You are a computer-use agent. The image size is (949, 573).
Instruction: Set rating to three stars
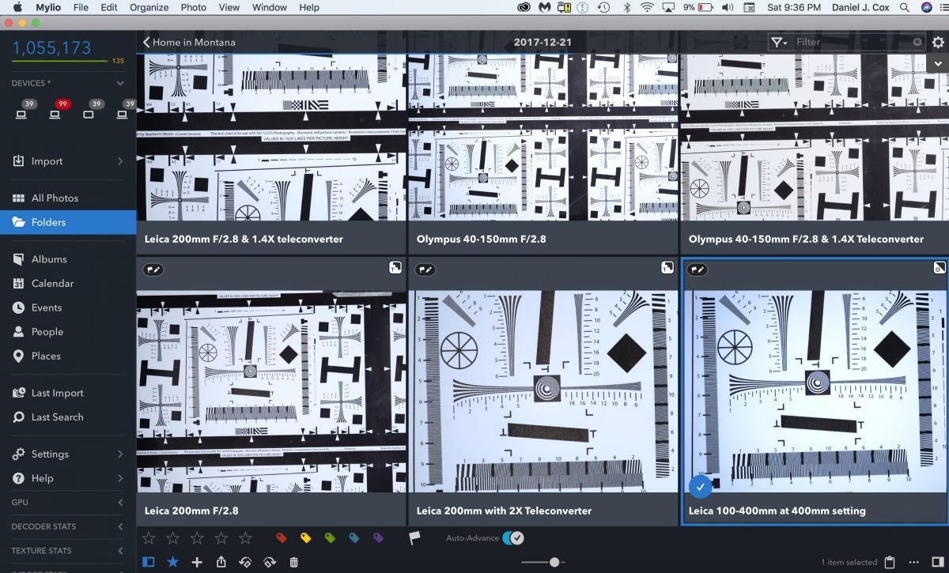[x=197, y=538]
